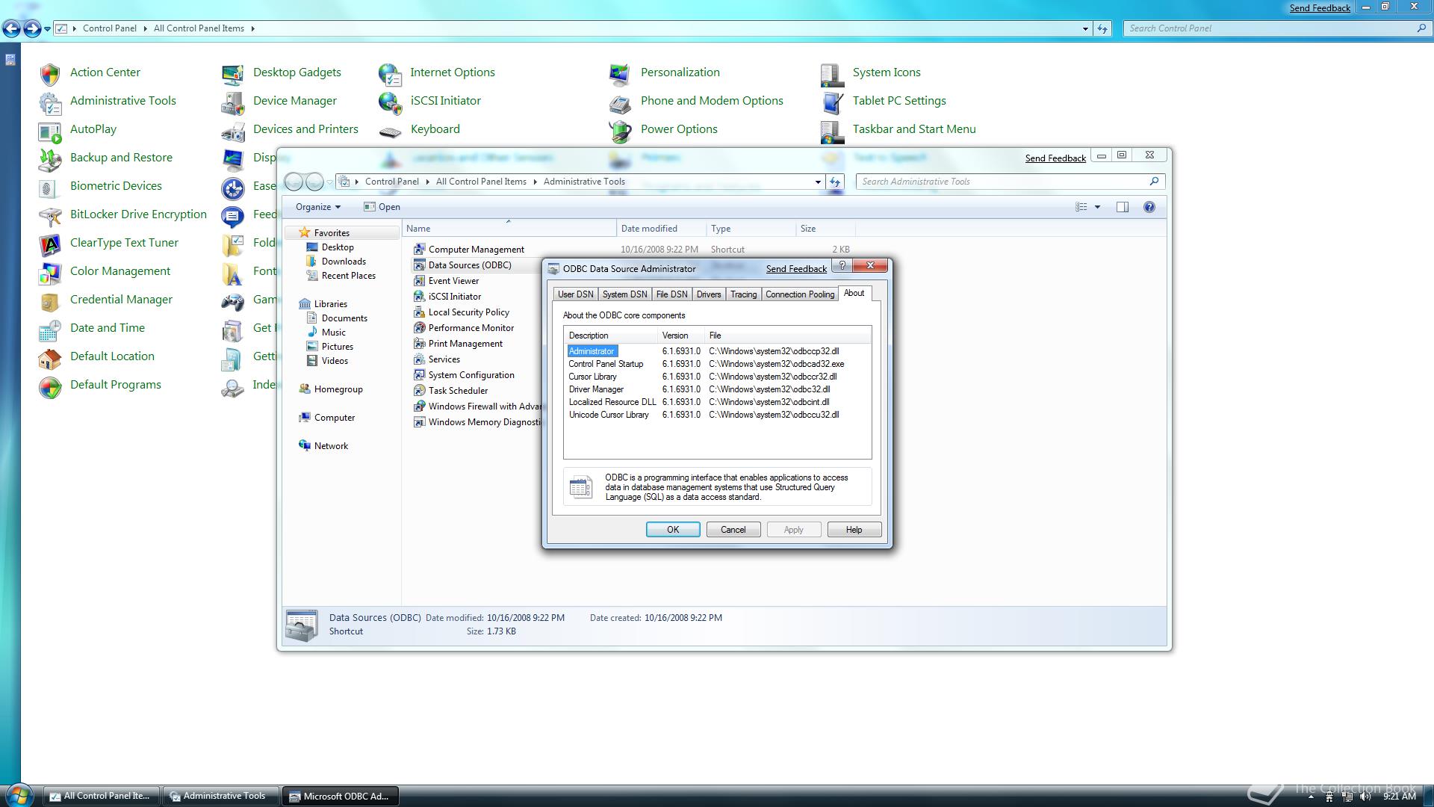The width and height of the screenshot is (1434, 807).
Task: Open Date and Time icon
Action: [x=50, y=329]
